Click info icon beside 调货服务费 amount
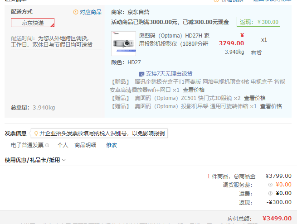This screenshot has height=224, width=297. click(x=270, y=185)
